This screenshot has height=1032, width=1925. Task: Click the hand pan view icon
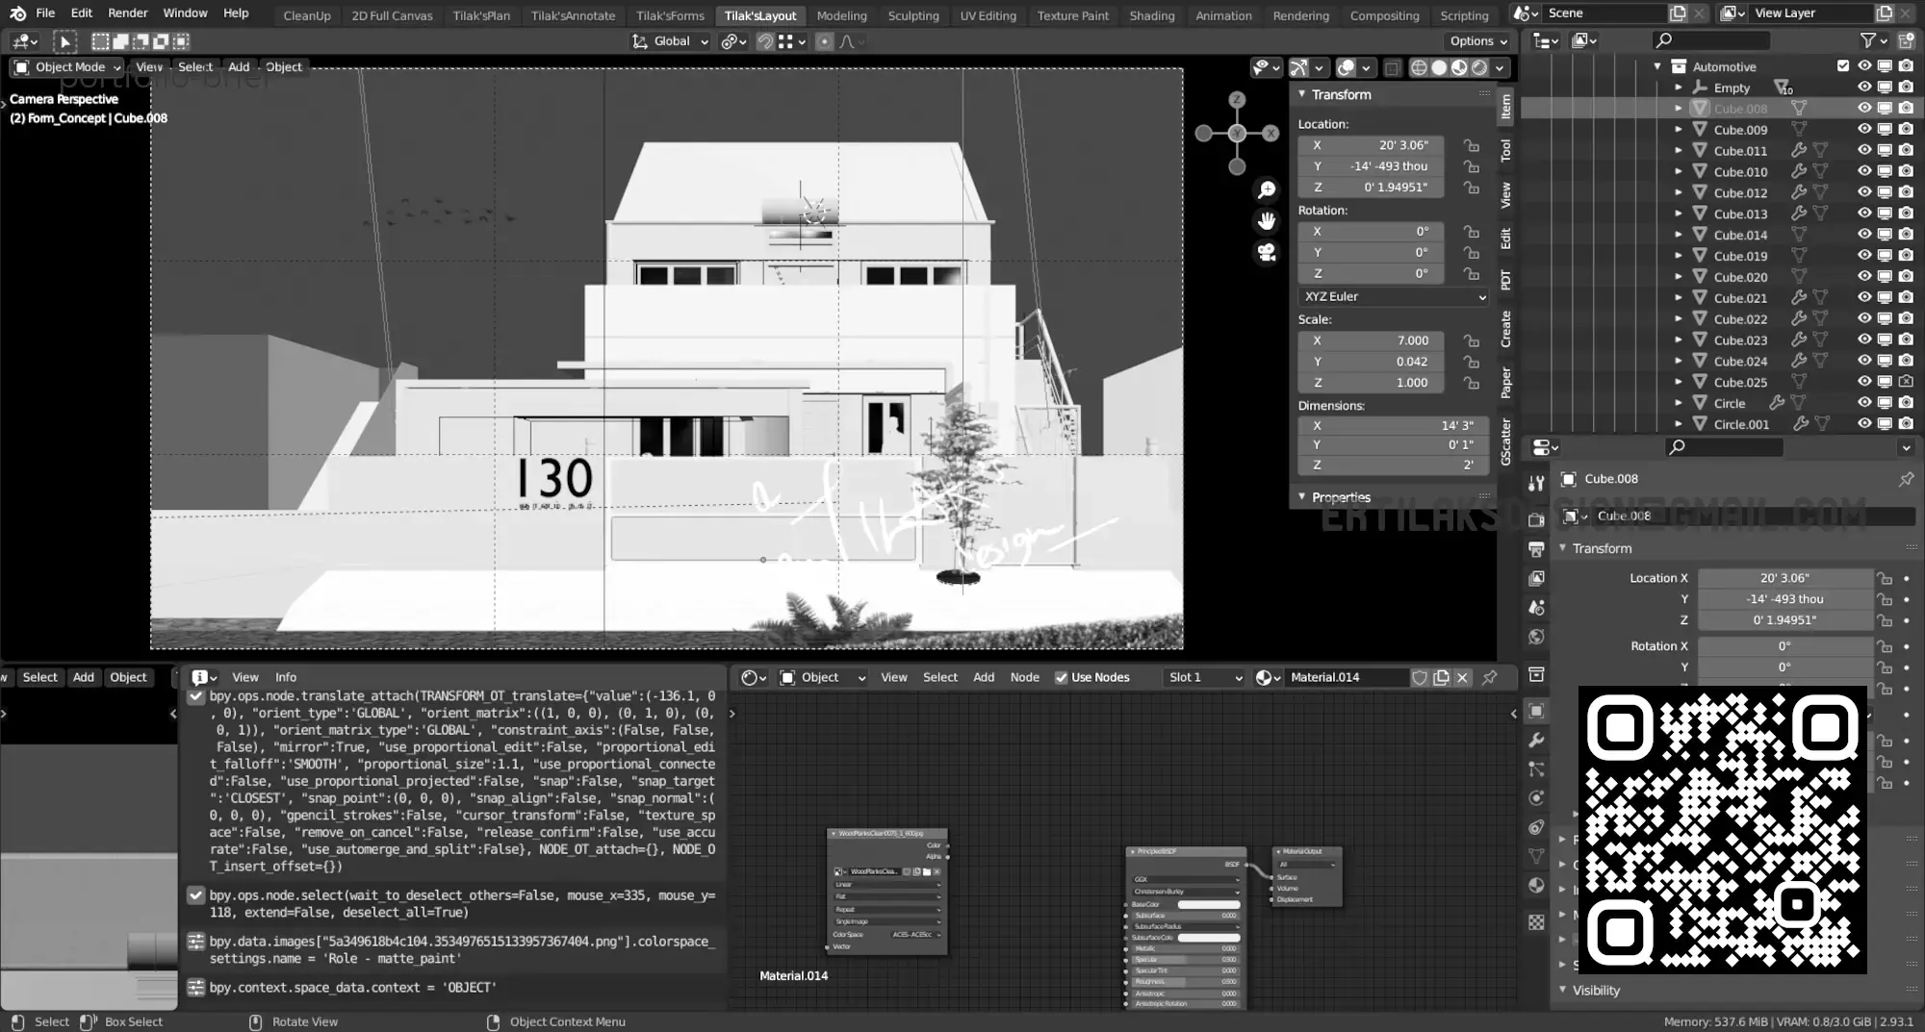(x=1267, y=221)
